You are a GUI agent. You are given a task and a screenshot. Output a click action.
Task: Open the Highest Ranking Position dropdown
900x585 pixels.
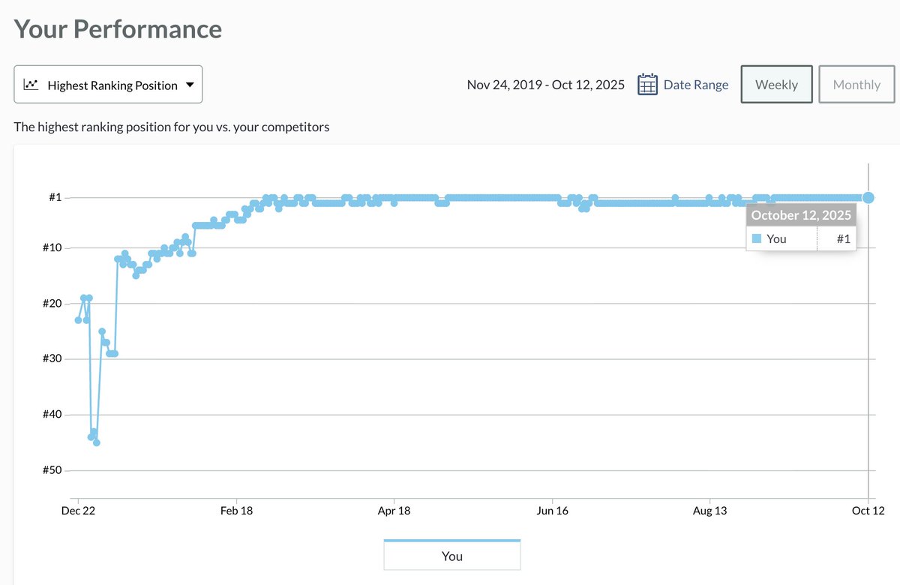108,85
